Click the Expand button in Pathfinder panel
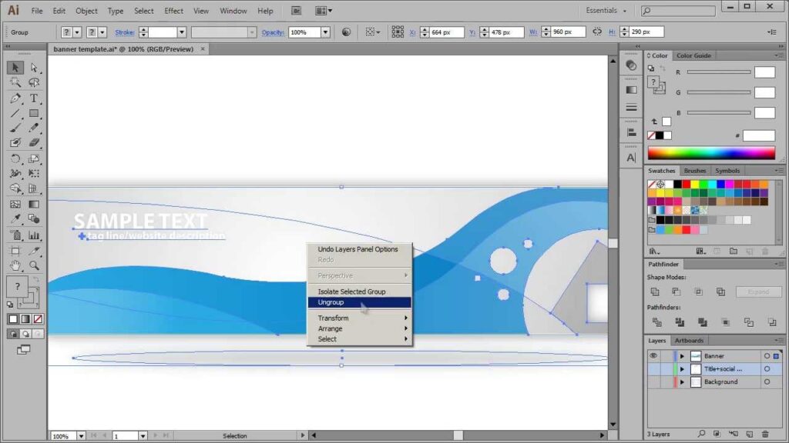The width and height of the screenshot is (789, 443). 759,291
